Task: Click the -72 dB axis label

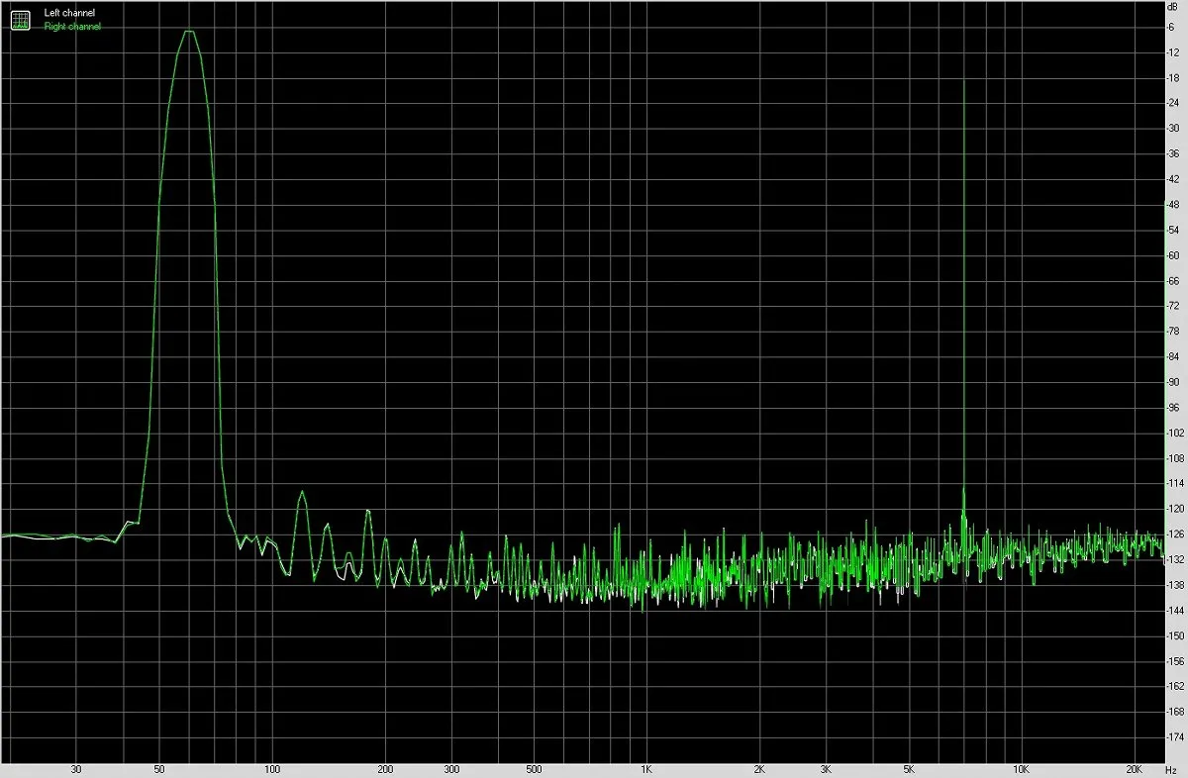Action: point(1174,306)
